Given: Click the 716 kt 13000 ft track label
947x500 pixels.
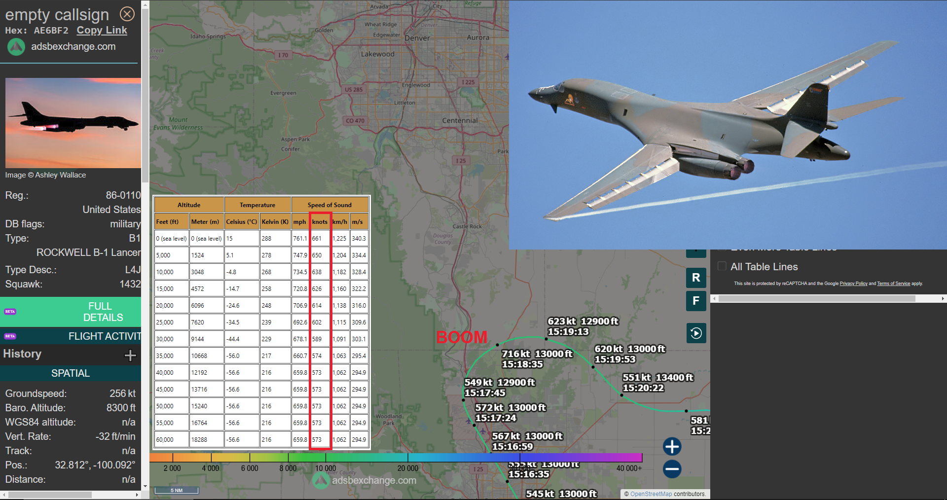Looking at the screenshot, I should tap(537, 359).
